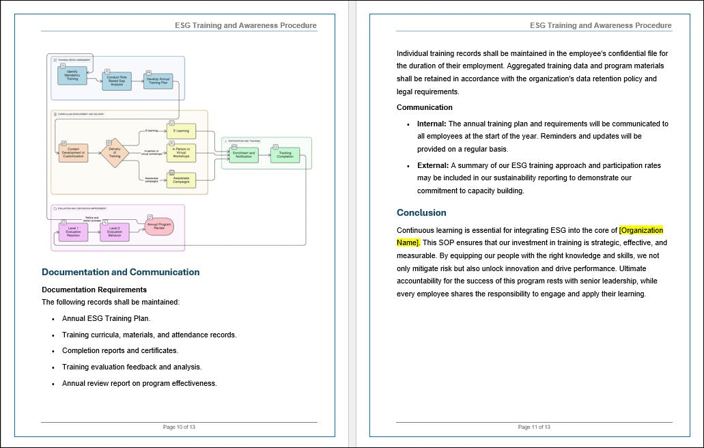Screen dimensions: 704x448
Task: Expand the Evaluation and Continuous Improvement group
Action: point(55,208)
